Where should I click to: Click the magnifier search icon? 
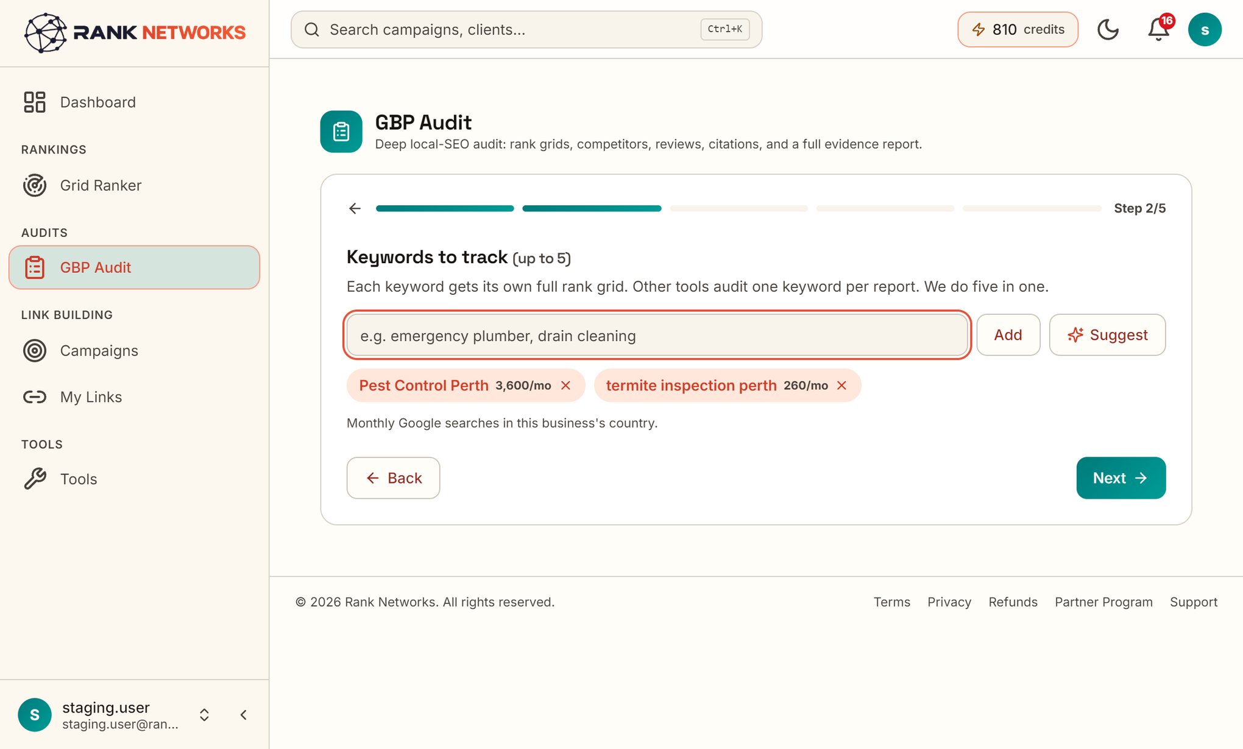pyautogui.click(x=312, y=29)
